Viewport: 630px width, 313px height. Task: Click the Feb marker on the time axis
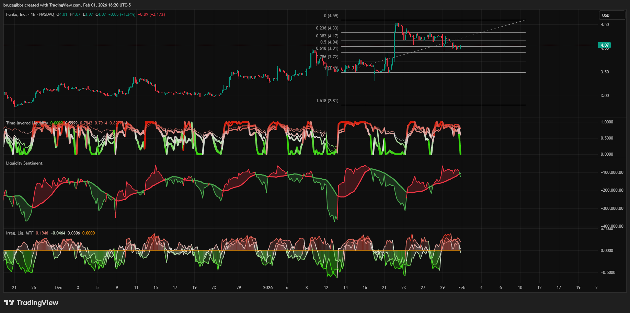coord(462,288)
